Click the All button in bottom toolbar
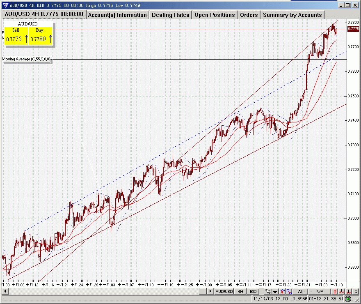 (300, 291)
